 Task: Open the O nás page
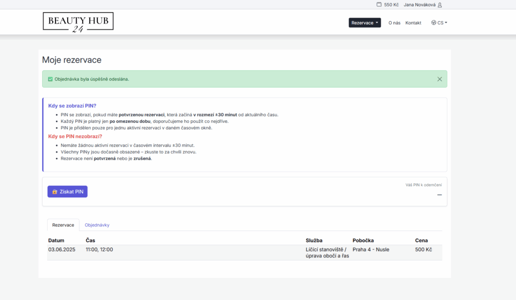(394, 23)
